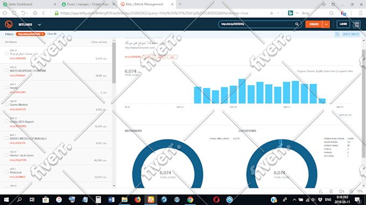Open the RADIO MEGA LUZ MAGALU row
The height and width of the screenshot is (205, 366).
tap(56, 140)
